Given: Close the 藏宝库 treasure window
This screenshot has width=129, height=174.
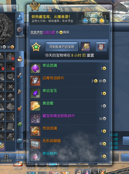Looking at the screenshot, I should [108, 8].
